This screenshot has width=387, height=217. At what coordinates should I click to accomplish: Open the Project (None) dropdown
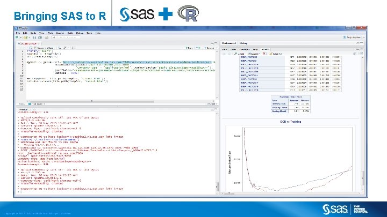pos(354,38)
